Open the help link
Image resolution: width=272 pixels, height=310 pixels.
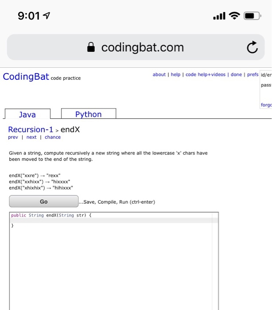click(x=176, y=74)
